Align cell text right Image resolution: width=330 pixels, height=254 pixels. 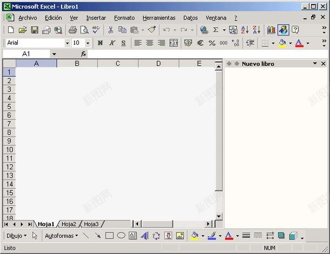tap(161, 43)
